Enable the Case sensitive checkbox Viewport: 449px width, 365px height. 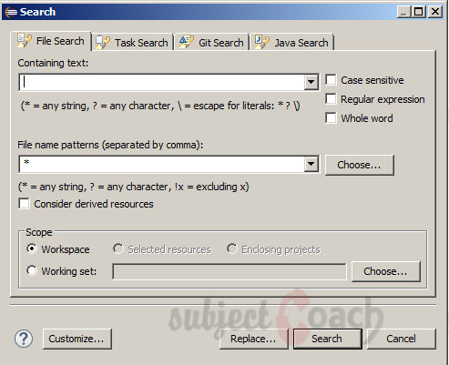pos(331,80)
